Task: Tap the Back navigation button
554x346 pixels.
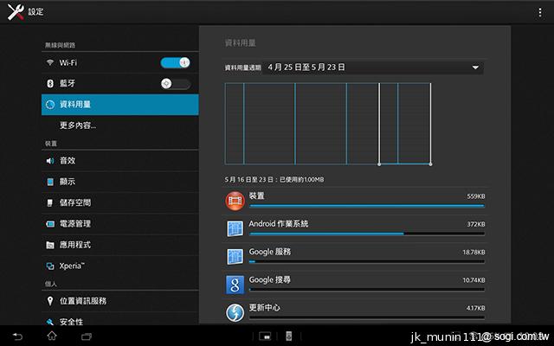Action: pos(17,336)
